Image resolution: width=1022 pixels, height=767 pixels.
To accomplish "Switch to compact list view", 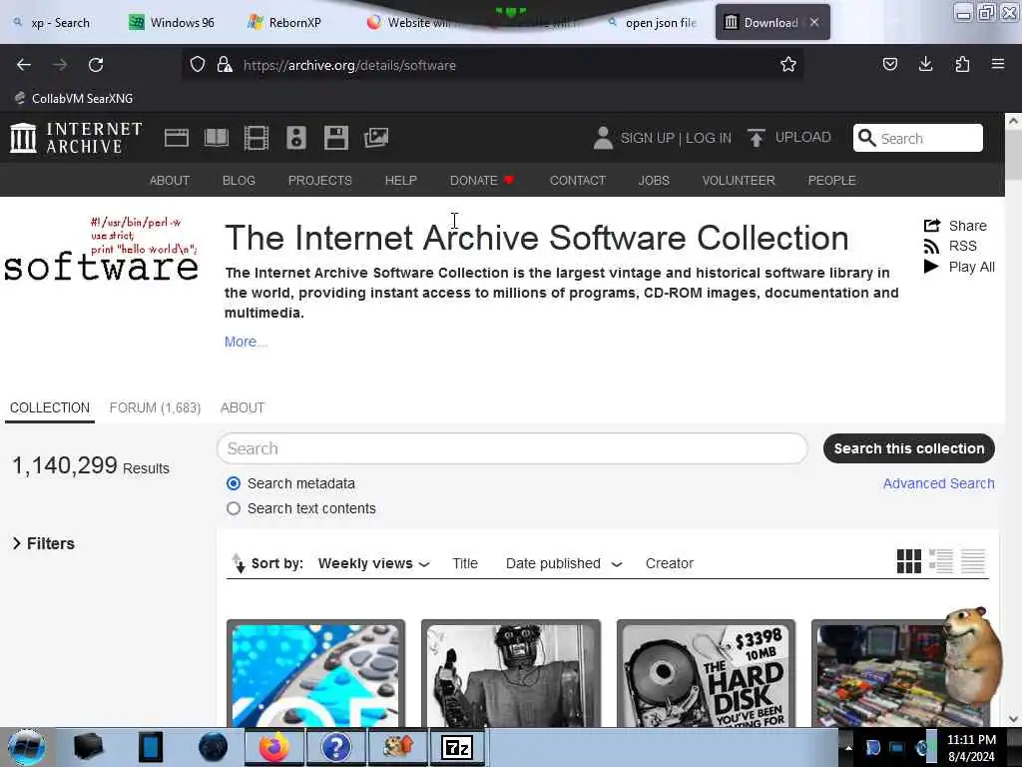I will (972, 561).
